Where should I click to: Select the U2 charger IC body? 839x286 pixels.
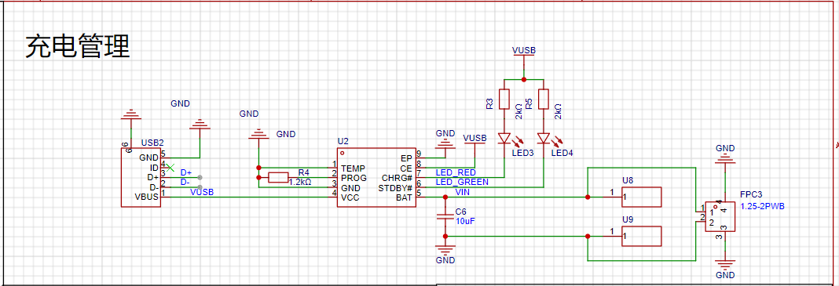pyautogui.click(x=376, y=178)
